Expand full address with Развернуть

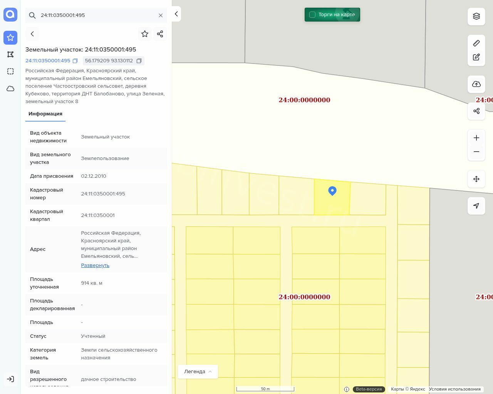(x=95, y=265)
